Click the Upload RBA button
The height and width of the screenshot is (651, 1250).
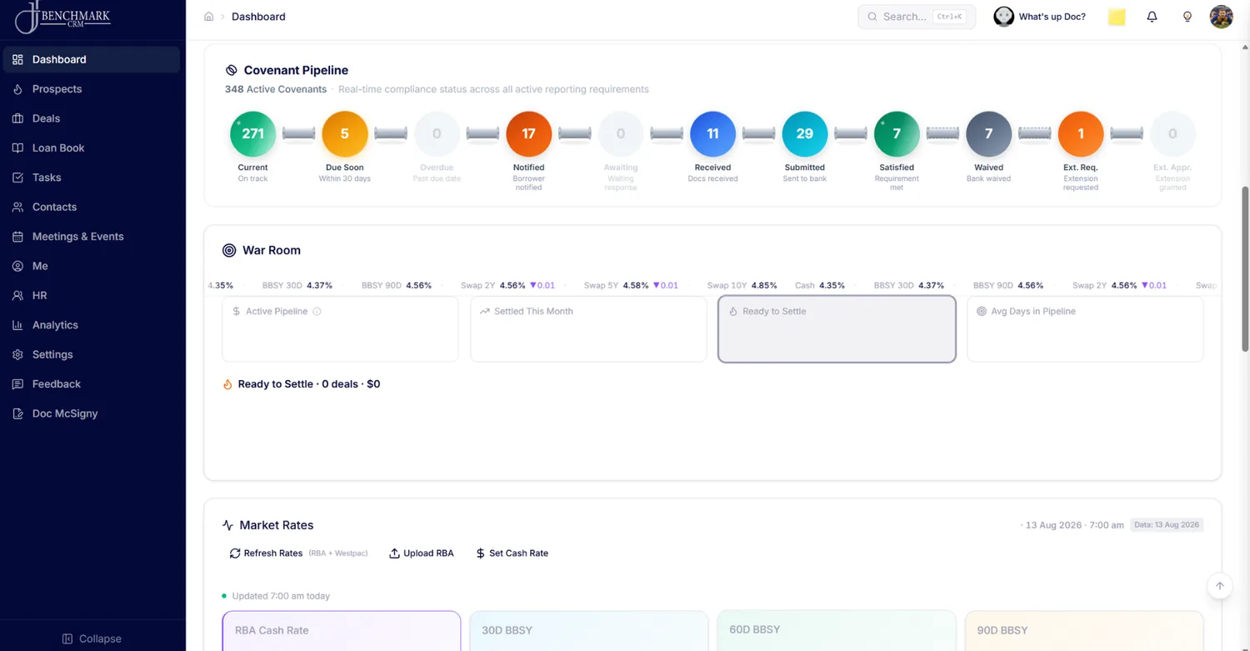pyautogui.click(x=422, y=553)
